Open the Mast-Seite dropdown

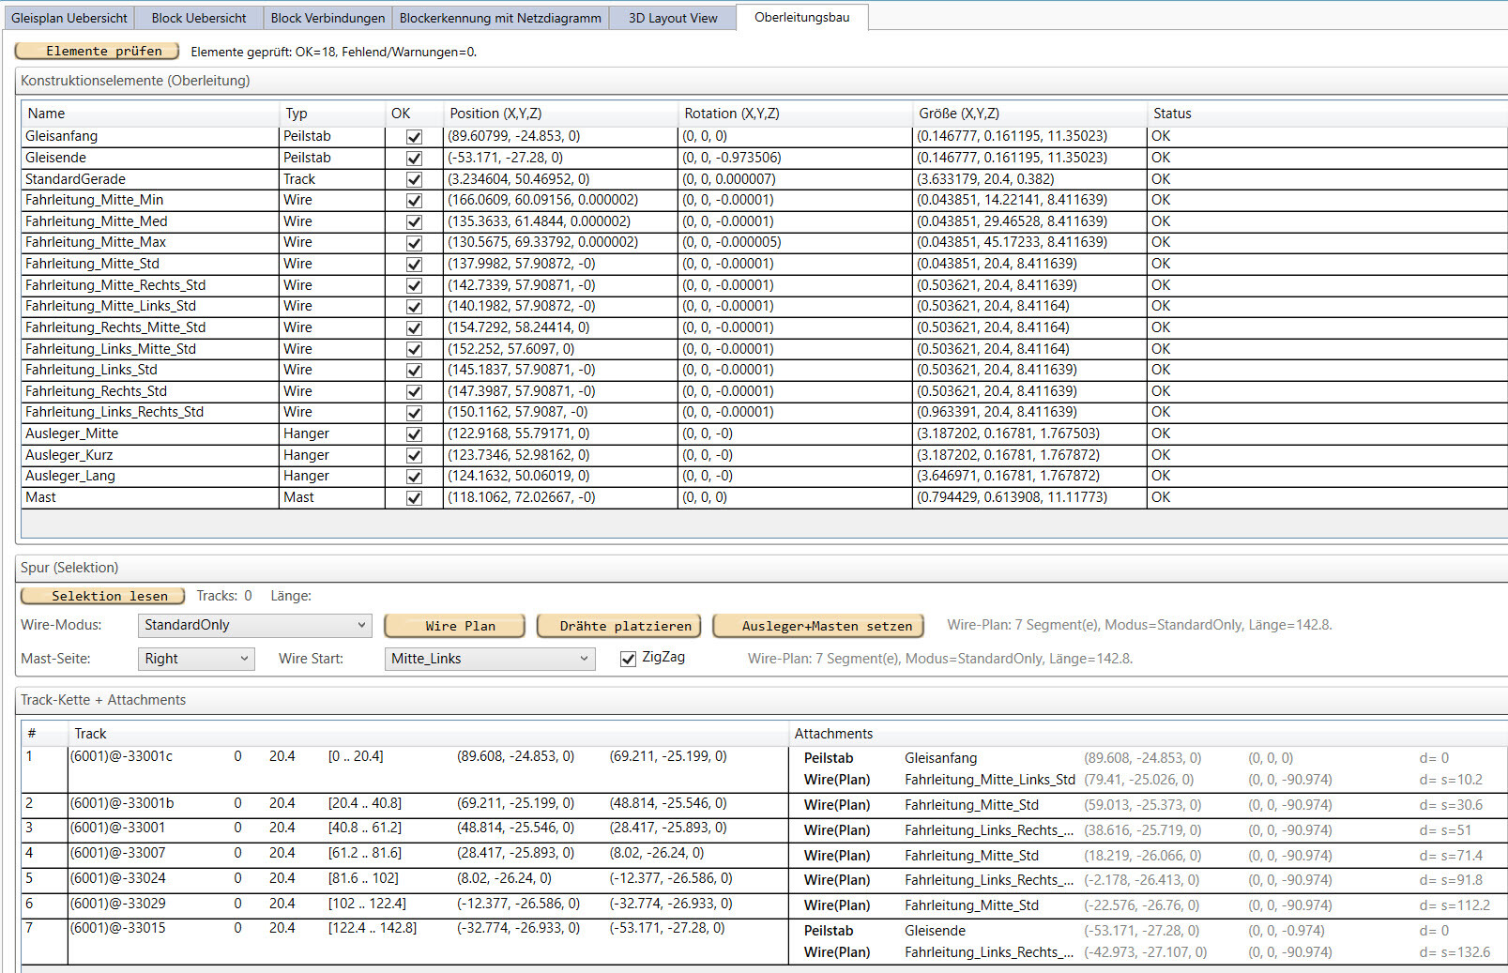tap(196, 659)
